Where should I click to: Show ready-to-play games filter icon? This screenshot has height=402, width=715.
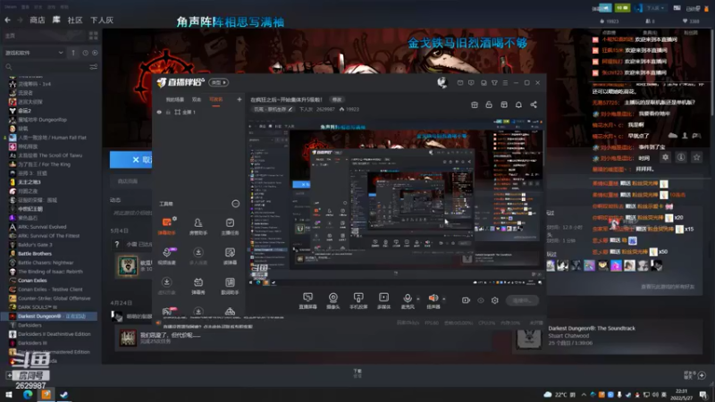click(x=95, y=53)
